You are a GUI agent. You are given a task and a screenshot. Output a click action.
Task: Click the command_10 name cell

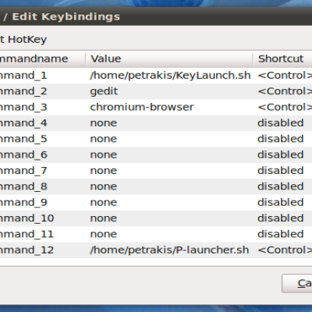point(27,218)
